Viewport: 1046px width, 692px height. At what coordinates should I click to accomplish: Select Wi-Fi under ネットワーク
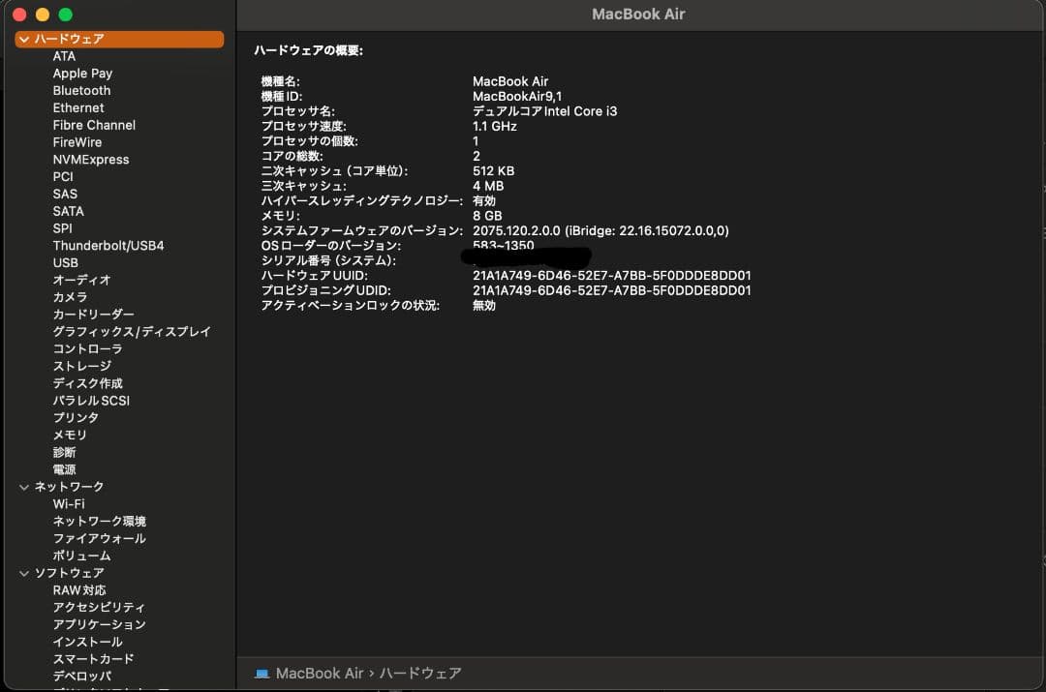(64, 503)
